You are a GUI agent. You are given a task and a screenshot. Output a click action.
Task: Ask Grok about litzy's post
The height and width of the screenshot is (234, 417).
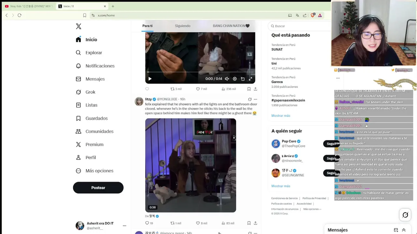pos(250,99)
